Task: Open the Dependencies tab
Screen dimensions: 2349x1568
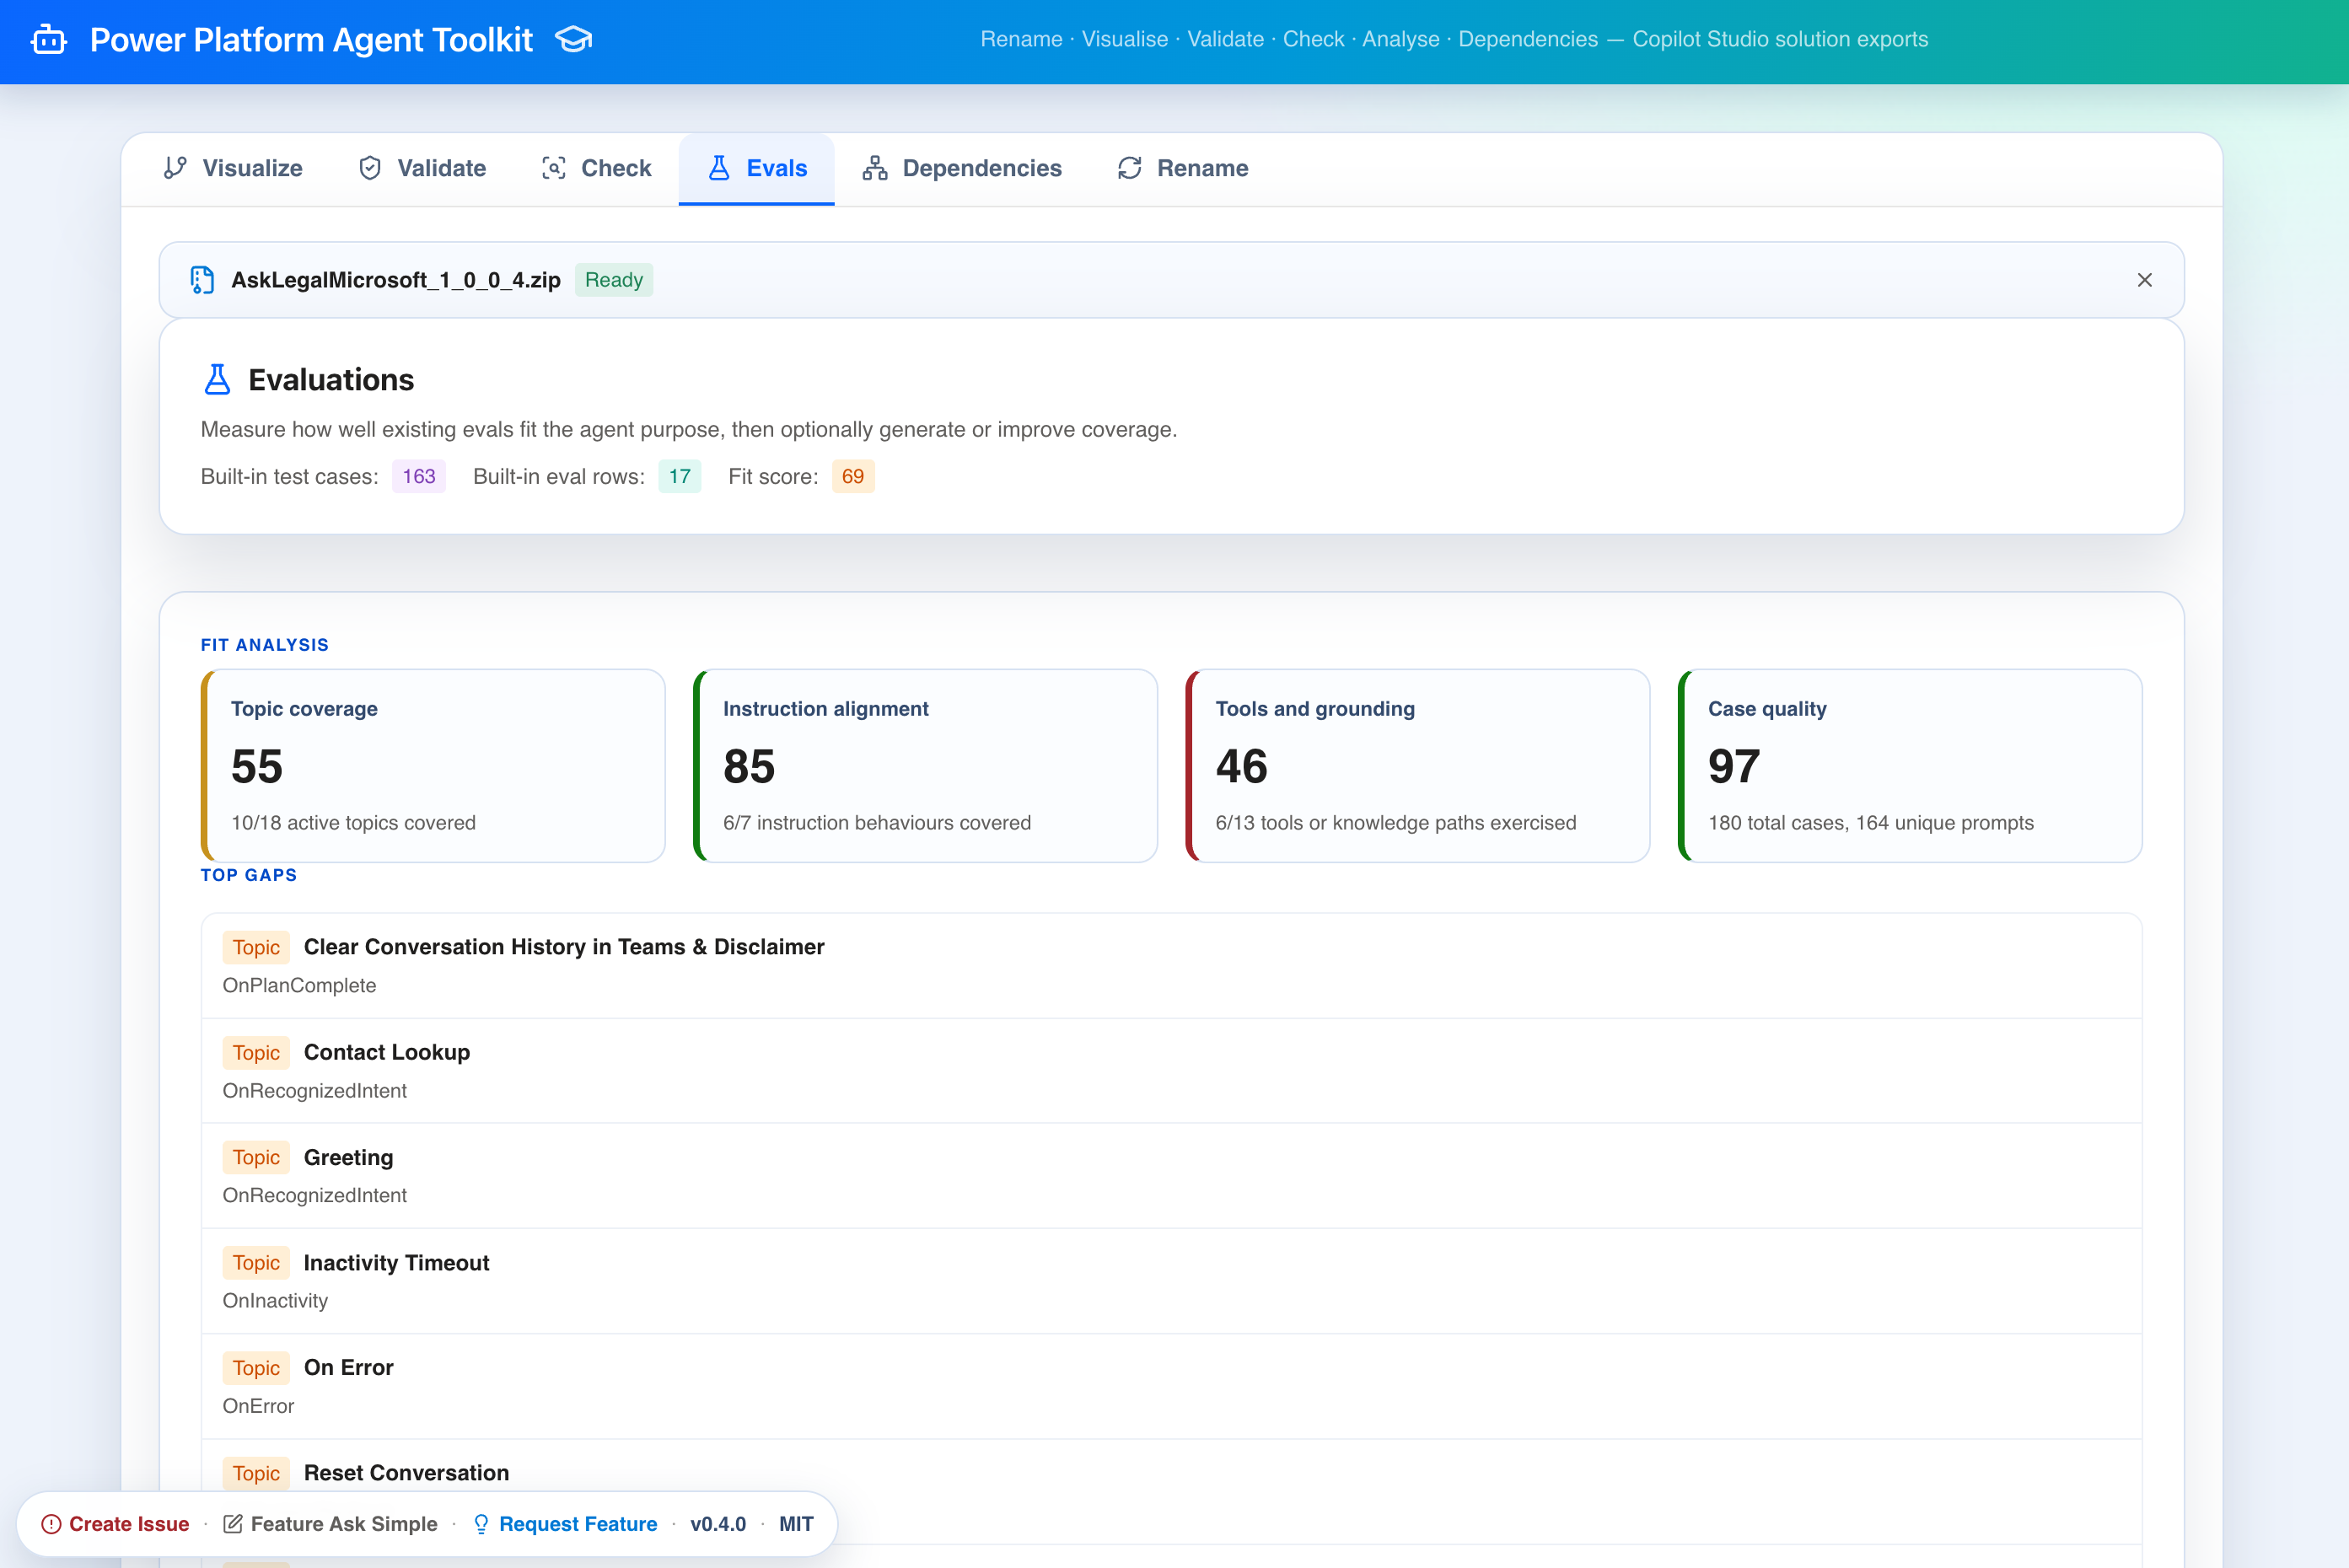Action: [x=962, y=168]
